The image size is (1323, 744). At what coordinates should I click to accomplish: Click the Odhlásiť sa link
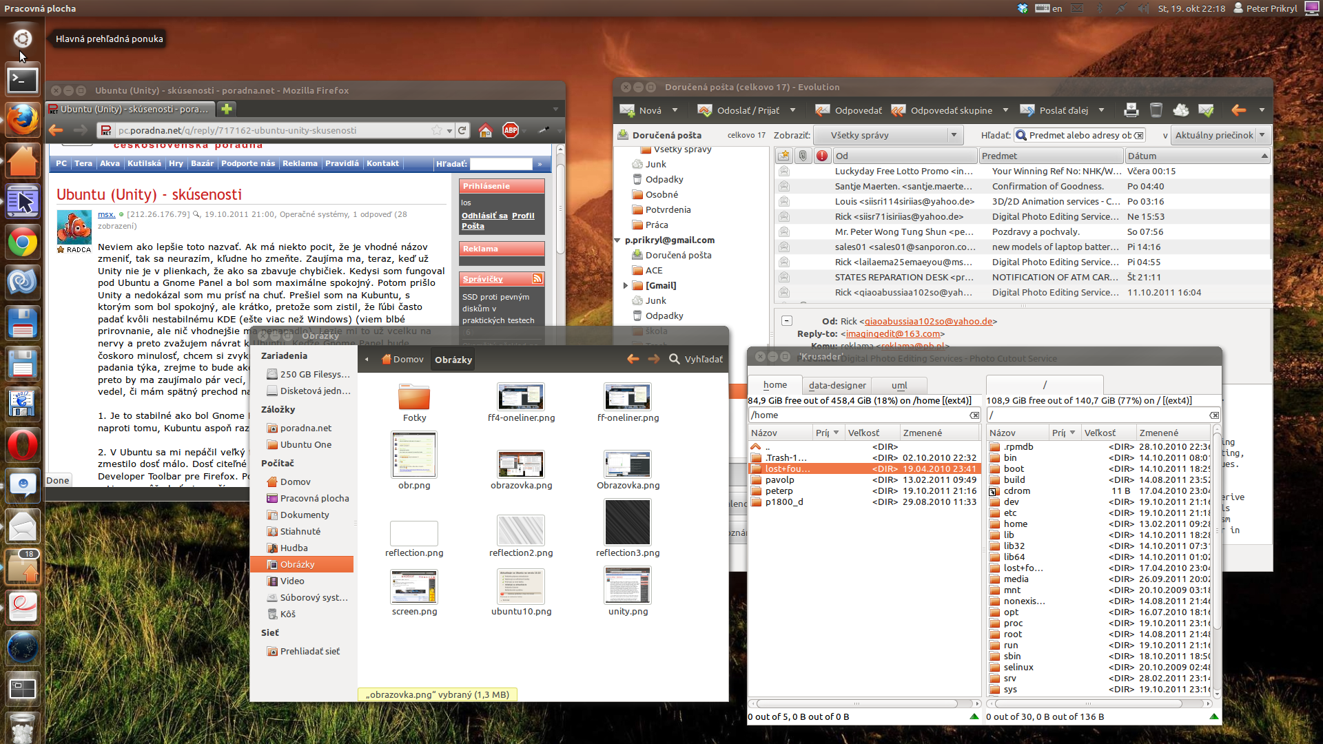484,216
